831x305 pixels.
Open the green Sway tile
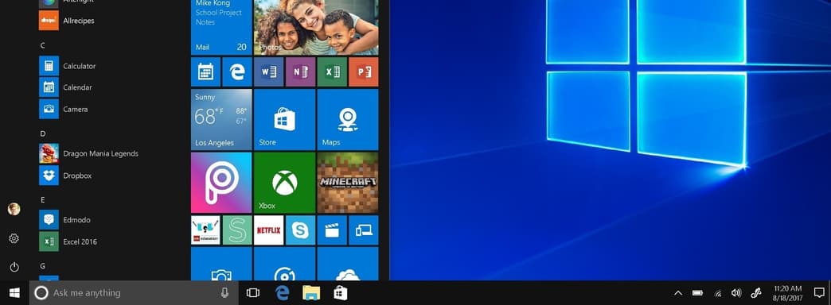click(237, 230)
